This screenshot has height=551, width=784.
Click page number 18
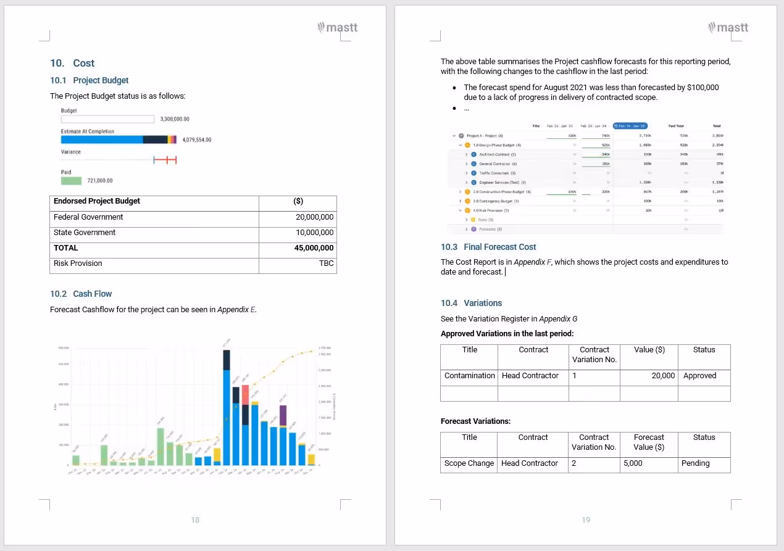pos(195,520)
